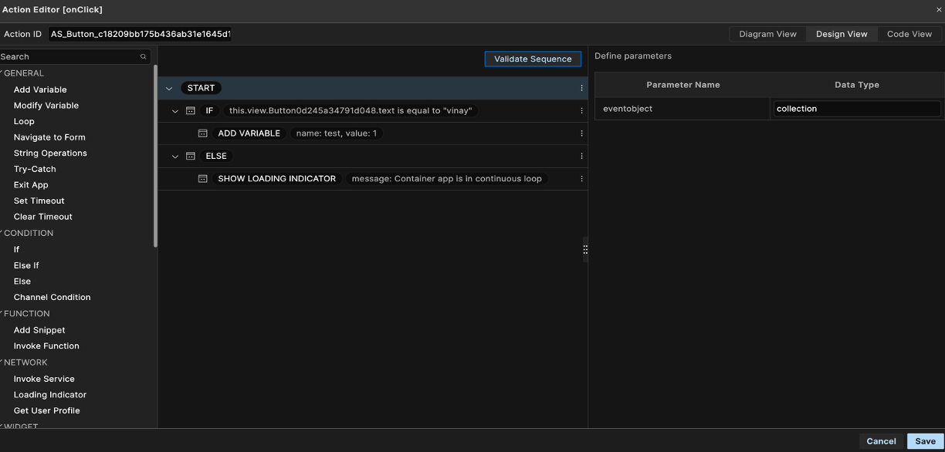Open options menu for ELSE row

(x=581, y=156)
